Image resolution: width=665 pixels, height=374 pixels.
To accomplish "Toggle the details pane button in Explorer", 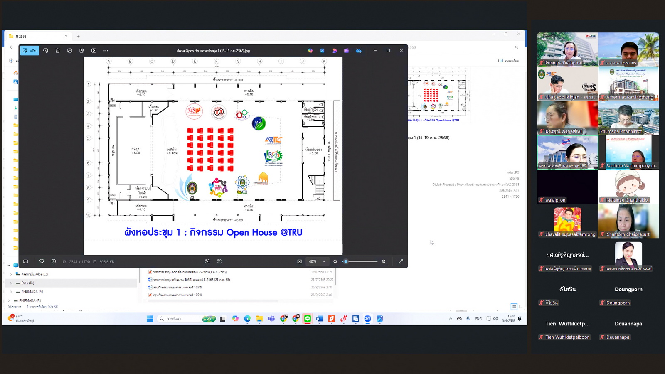I will [x=508, y=61].
